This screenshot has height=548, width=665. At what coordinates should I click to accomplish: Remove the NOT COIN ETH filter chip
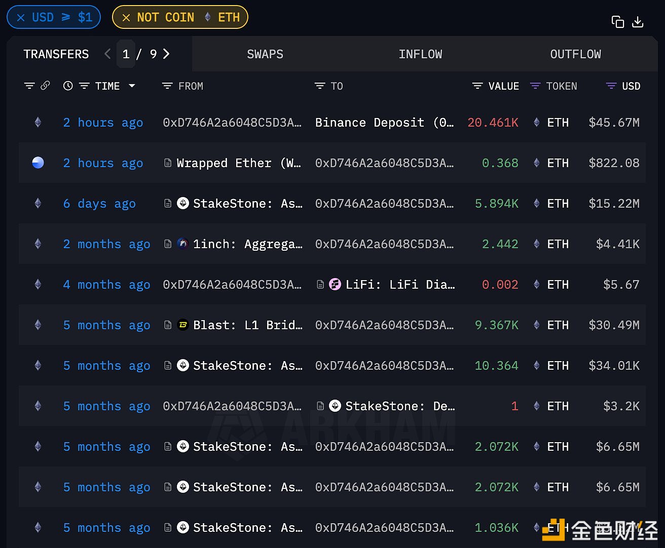126,18
